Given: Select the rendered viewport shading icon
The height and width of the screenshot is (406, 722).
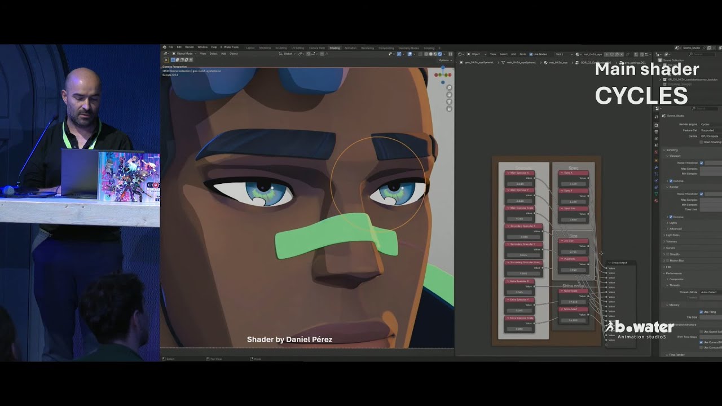Looking at the screenshot, I should [439, 54].
